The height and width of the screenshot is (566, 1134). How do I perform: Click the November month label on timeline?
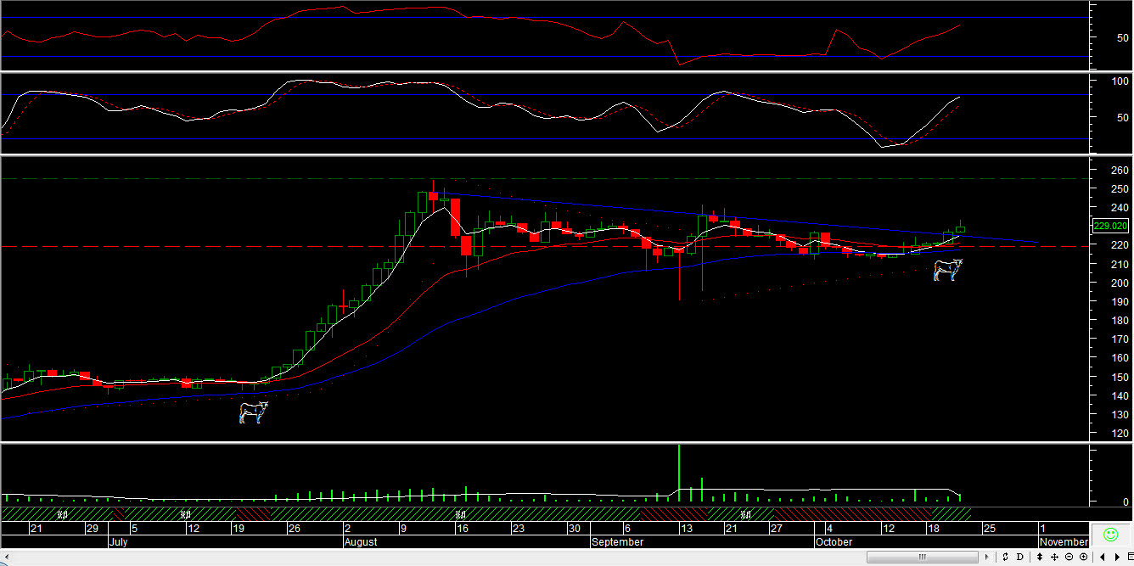(1064, 541)
